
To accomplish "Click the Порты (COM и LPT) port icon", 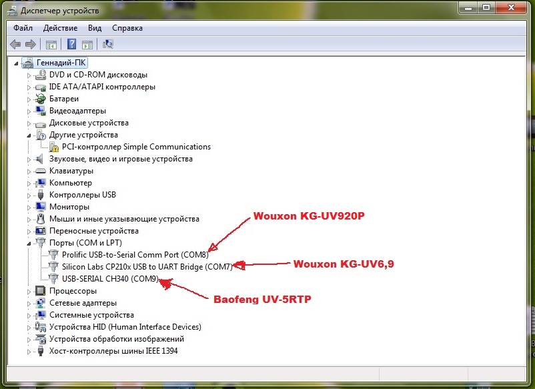I will tap(41, 243).
